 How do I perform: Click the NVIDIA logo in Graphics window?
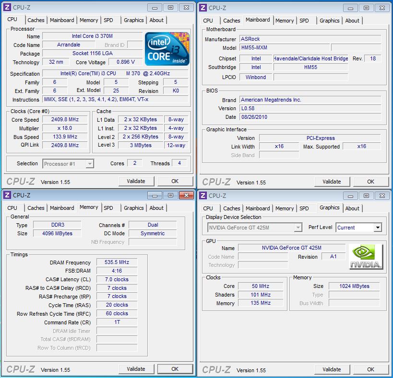pyautogui.click(x=366, y=256)
